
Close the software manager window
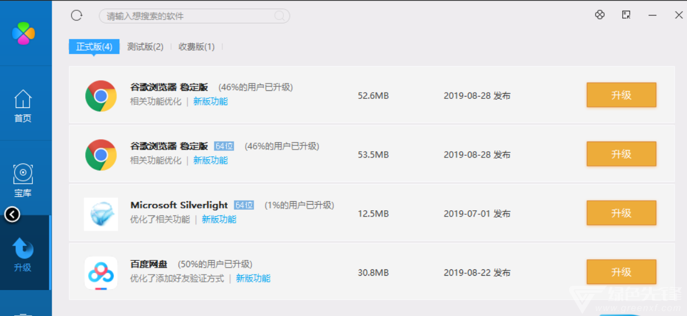pyautogui.click(x=678, y=15)
